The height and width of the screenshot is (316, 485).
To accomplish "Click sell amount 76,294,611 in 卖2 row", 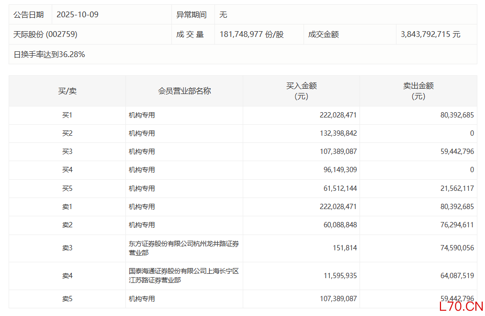I will pyautogui.click(x=455, y=225).
